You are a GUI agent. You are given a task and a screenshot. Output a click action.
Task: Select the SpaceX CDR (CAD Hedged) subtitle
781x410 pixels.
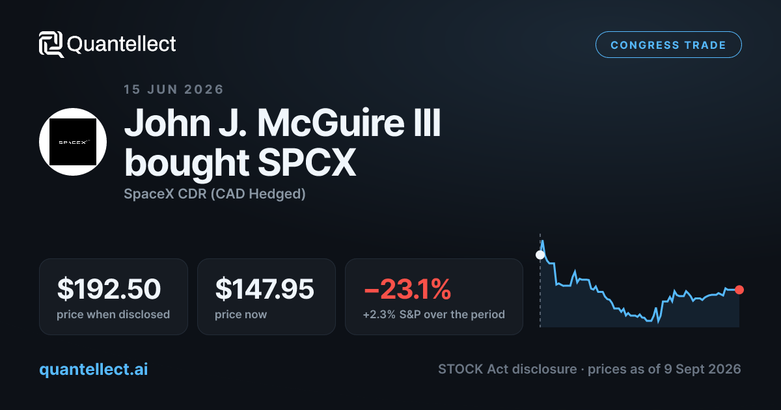tap(215, 194)
